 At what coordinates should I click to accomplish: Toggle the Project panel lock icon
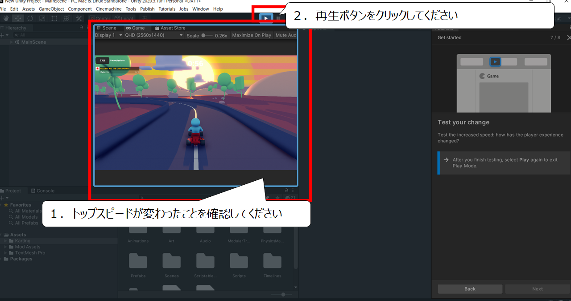pos(287,191)
